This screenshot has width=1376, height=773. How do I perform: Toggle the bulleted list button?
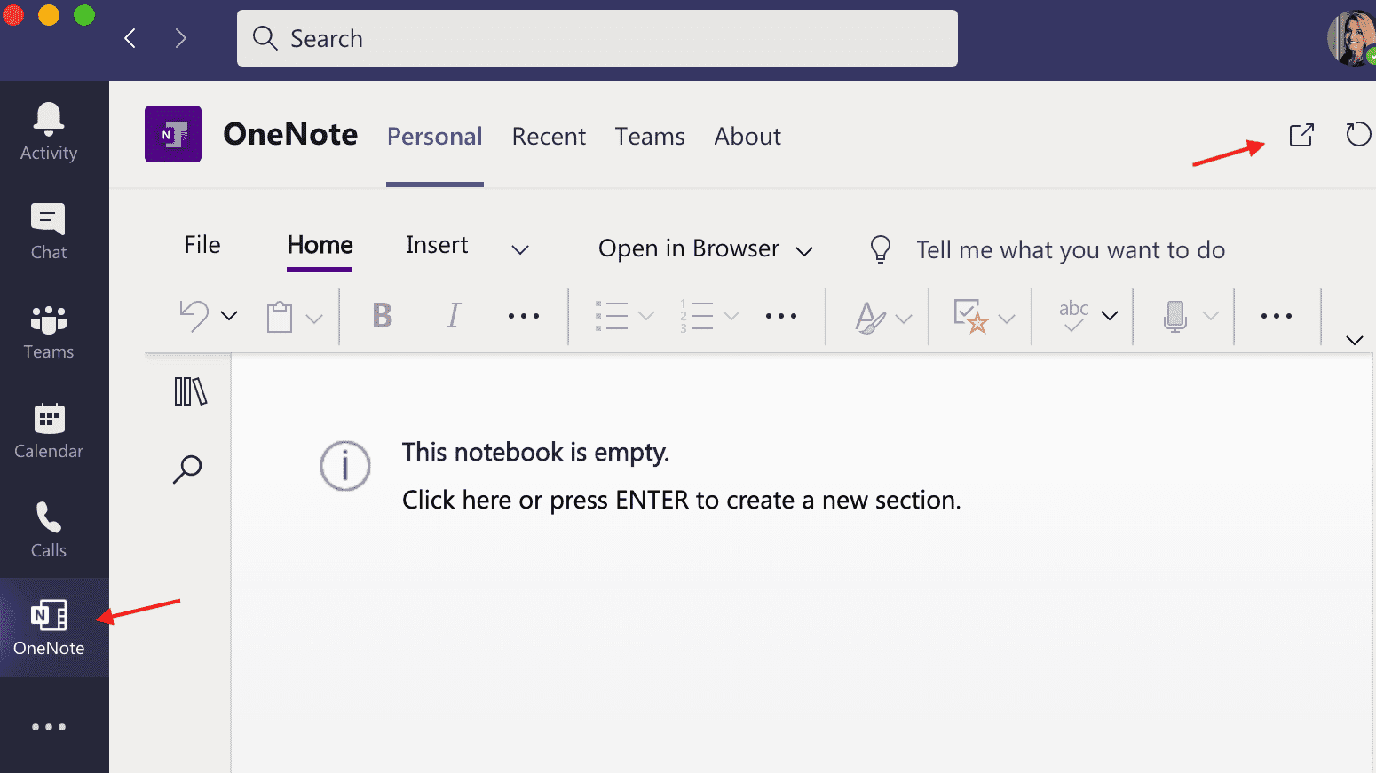coord(612,316)
